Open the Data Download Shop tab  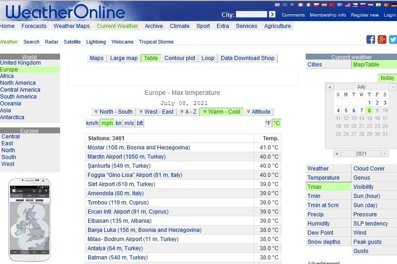coord(247,58)
